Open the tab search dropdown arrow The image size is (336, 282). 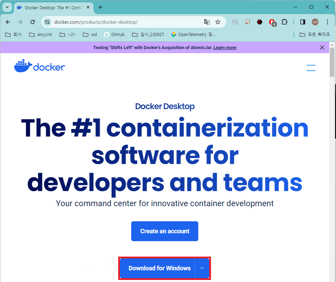click(x=7, y=7)
